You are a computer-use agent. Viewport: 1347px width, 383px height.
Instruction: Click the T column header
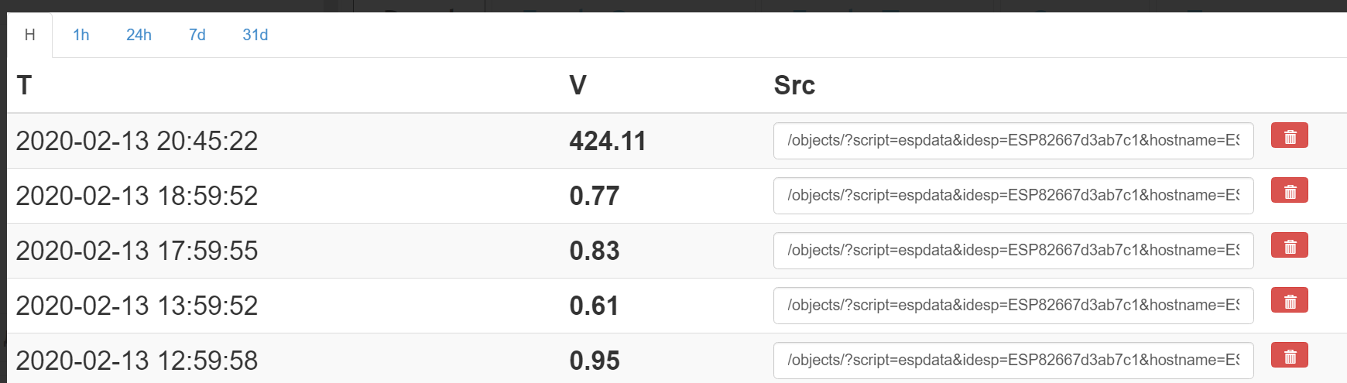[24, 85]
